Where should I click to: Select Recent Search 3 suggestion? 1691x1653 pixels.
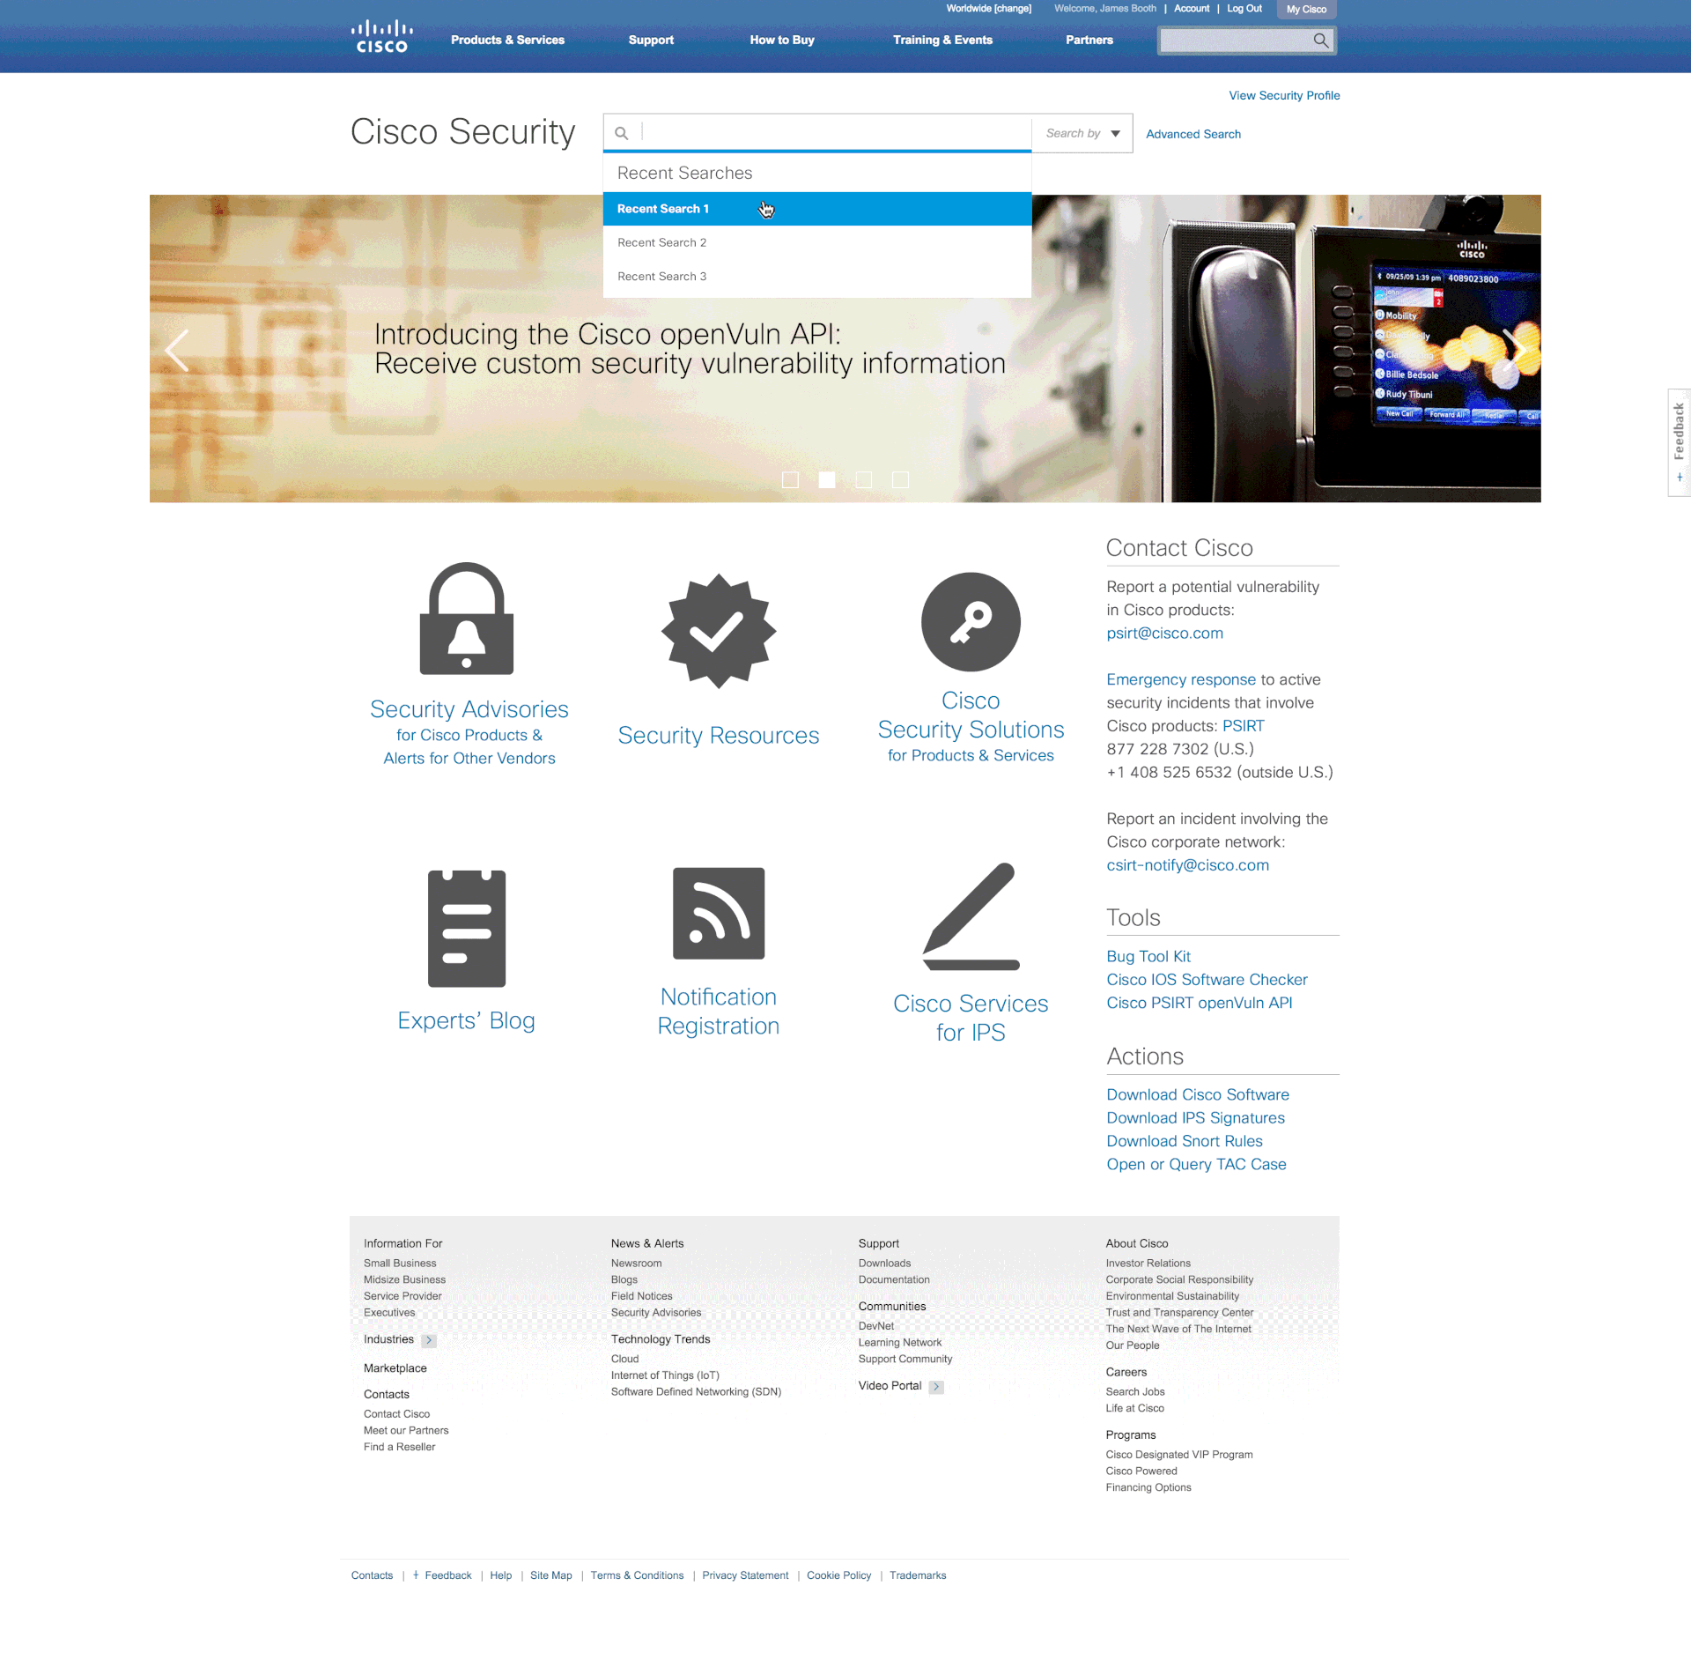(817, 277)
